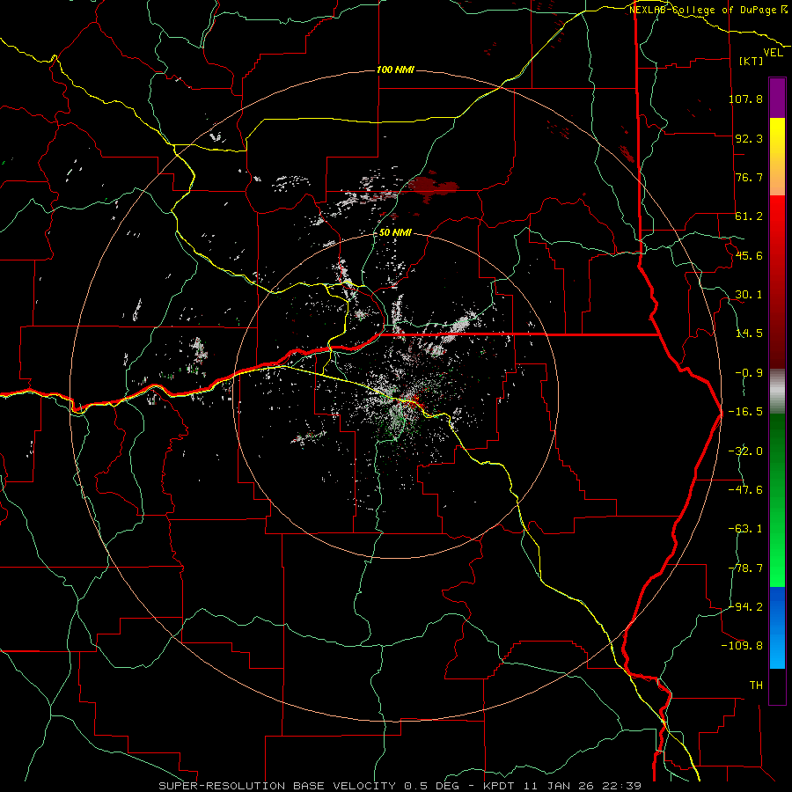Pick the black TH segment of the color bar
Screen dimensions: 792x792
(x=777, y=686)
